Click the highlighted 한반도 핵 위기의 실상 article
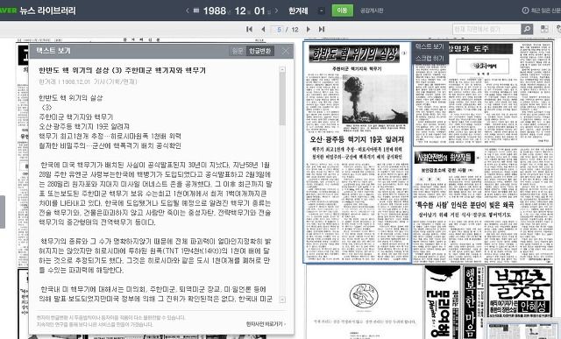This screenshot has height=339, width=561. [357, 152]
